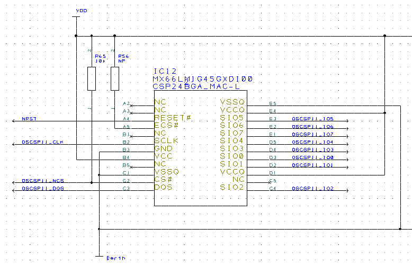The width and height of the screenshot is (412, 264).
Task: Select pin number C4 on IC12
Action: tap(273, 189)
